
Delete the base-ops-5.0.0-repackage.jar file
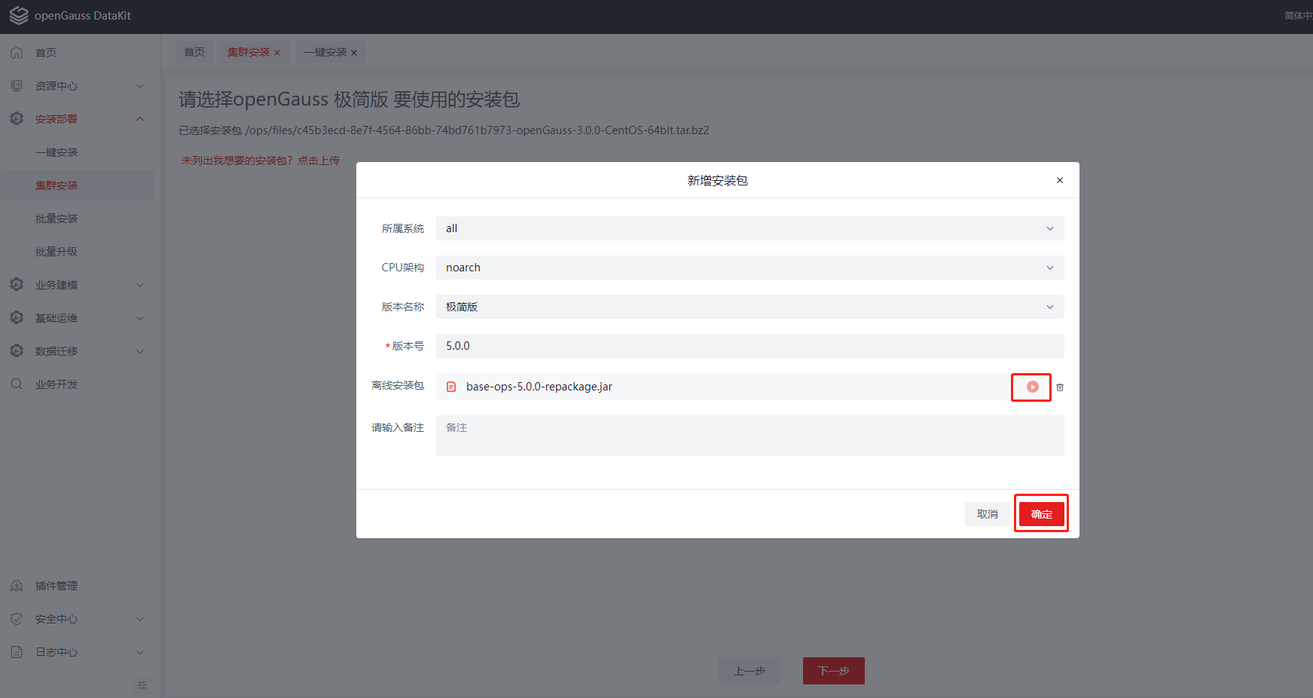(1060, 387)
